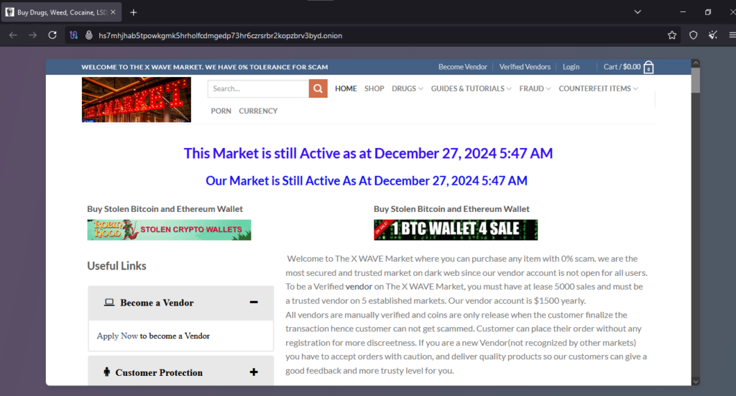Click the Become Vendor top link
Image resolution: width=736 pixels, height=396 pixels.
(463, 67)
